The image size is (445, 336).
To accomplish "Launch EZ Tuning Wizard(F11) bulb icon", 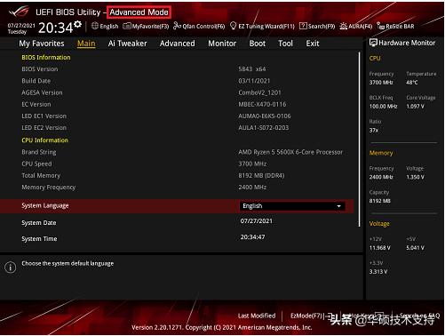I will [x=233, y=26].
